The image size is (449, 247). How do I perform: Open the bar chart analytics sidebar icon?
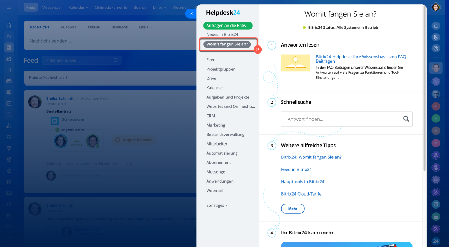[9, 126]
